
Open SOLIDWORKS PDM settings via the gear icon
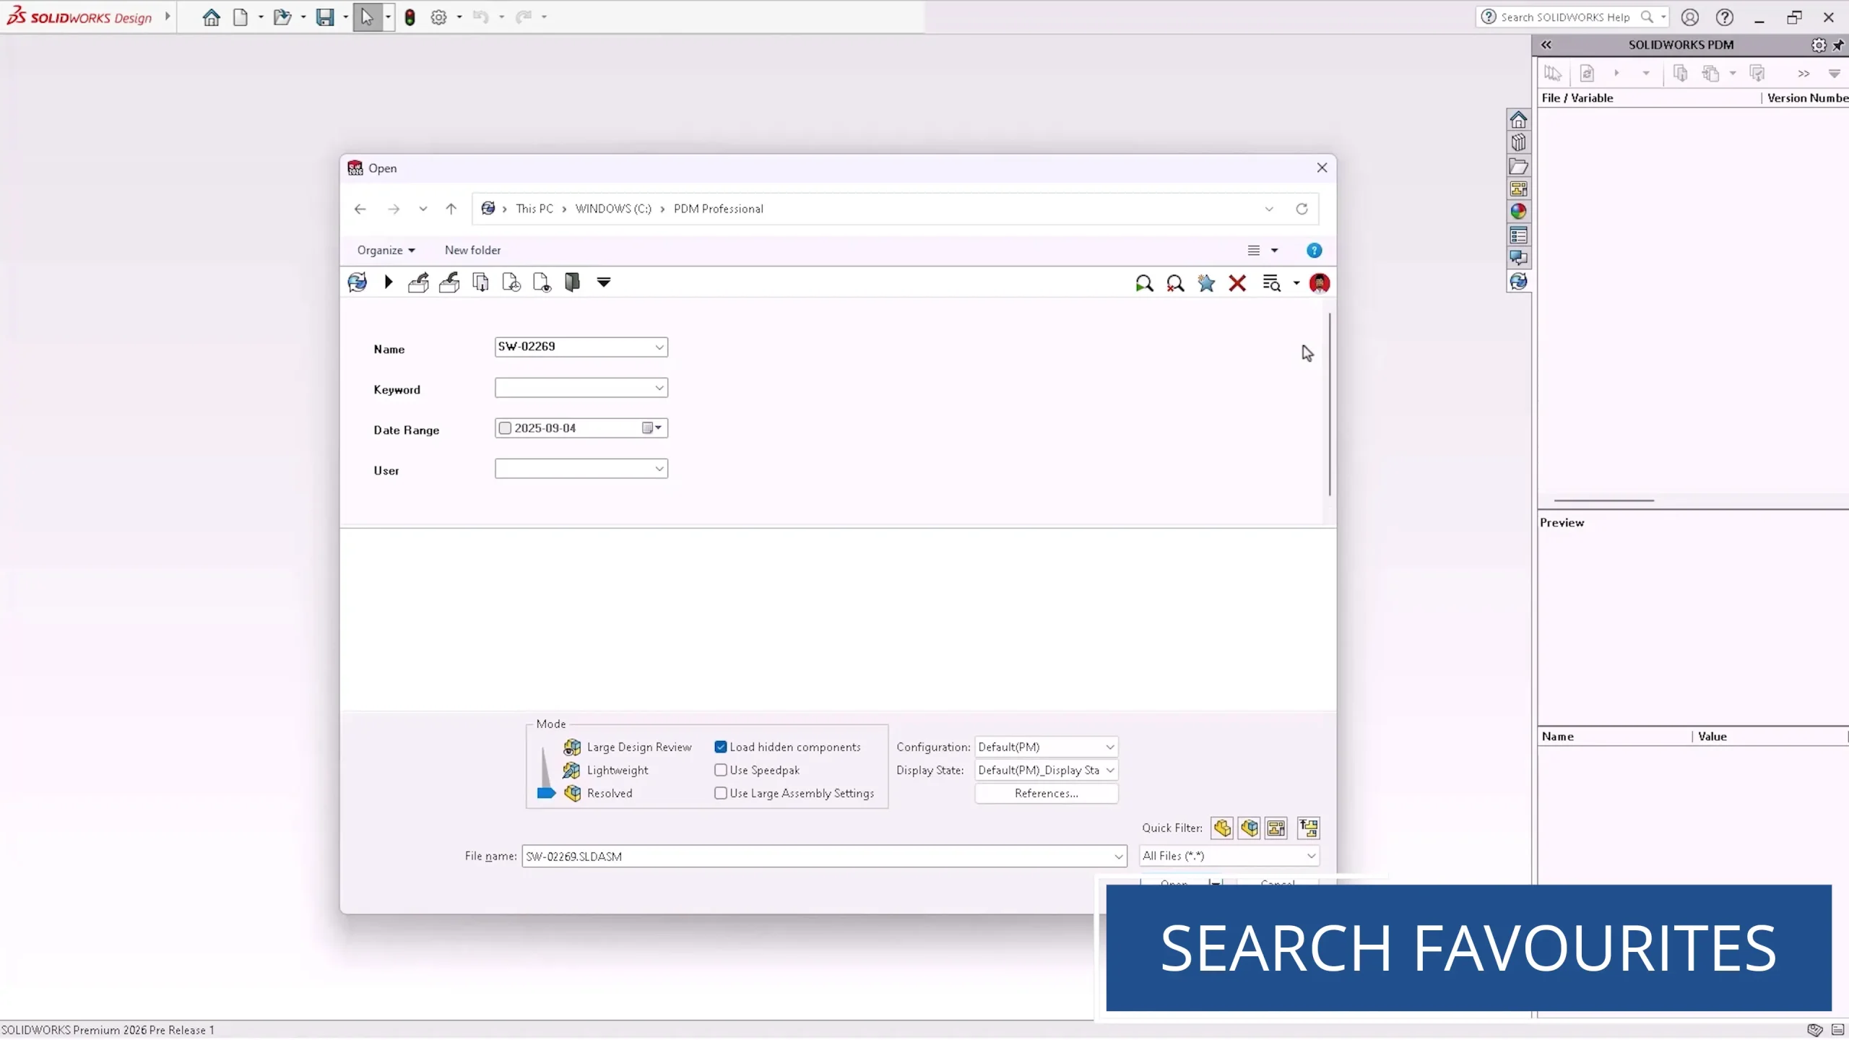pyautogui.click(x=1817, y=45)
